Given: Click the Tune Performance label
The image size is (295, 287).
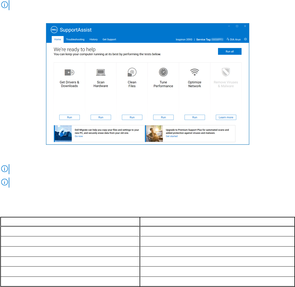Looking at the screenshot, I should click(x=163, y=84).
